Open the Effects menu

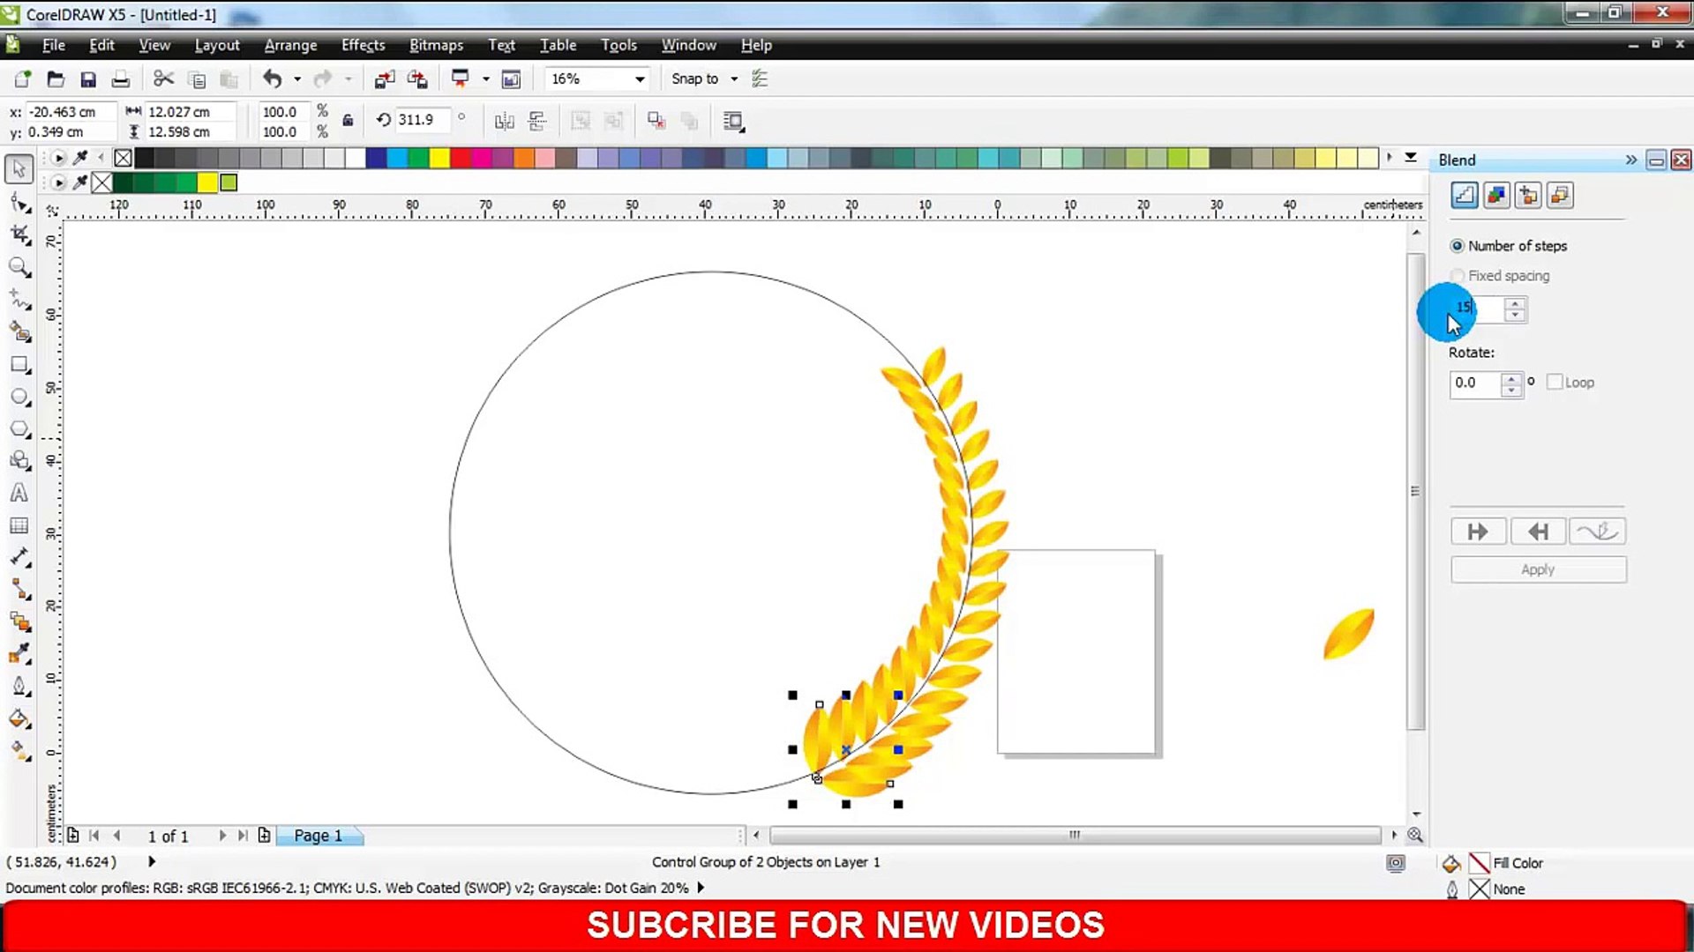[x=362, y=44]
